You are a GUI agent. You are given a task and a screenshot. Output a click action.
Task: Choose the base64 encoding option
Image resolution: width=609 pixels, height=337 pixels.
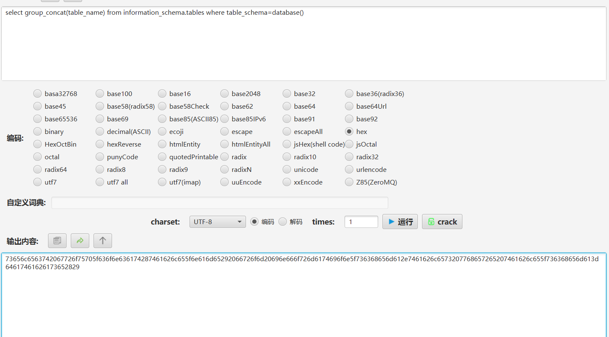287,106
